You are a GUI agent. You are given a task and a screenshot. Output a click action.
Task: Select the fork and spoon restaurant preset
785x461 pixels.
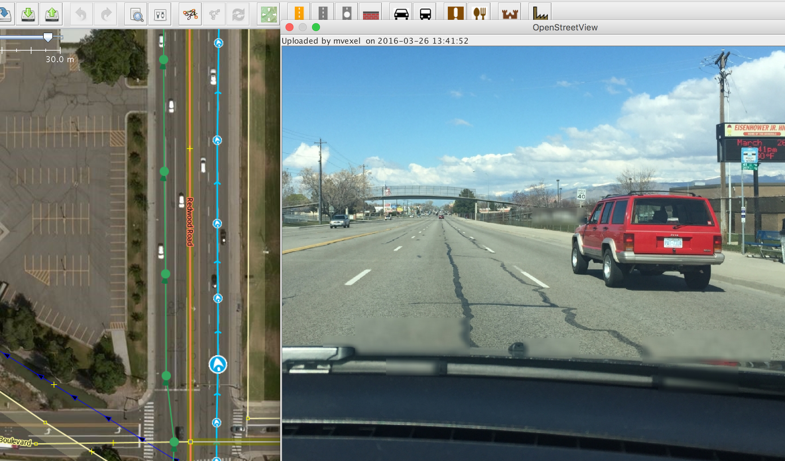(x=480, y=13)
